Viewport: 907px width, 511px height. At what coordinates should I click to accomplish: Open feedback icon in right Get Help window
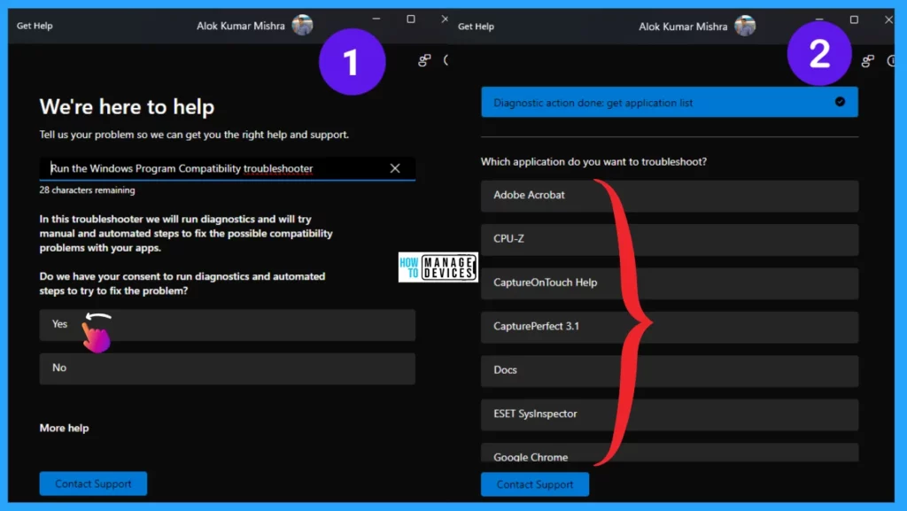[868, 61]
